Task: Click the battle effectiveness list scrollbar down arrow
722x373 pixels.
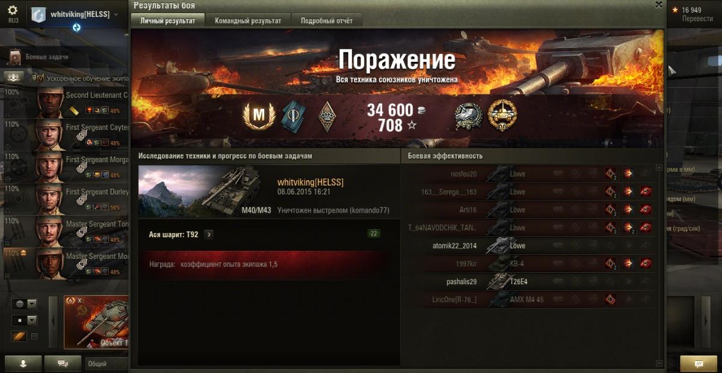Action: click(659, 363)
